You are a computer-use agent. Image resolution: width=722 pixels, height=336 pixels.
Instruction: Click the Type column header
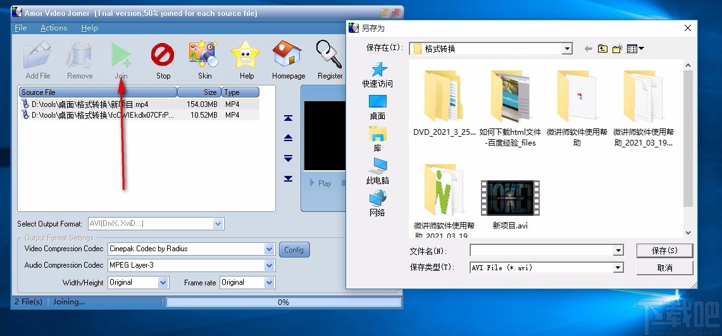[240, 92]
